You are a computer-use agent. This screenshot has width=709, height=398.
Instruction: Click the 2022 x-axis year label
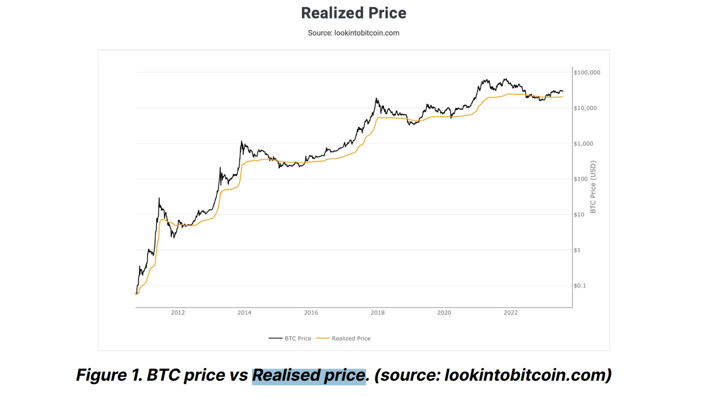(511, 313)
